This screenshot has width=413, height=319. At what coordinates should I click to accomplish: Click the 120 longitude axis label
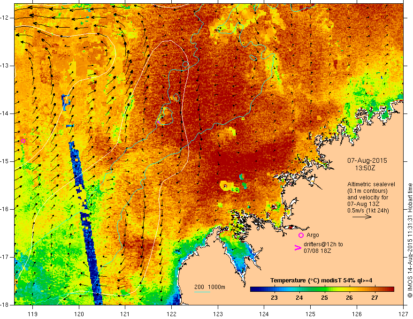pyautogui.click(x=79, y=314)
